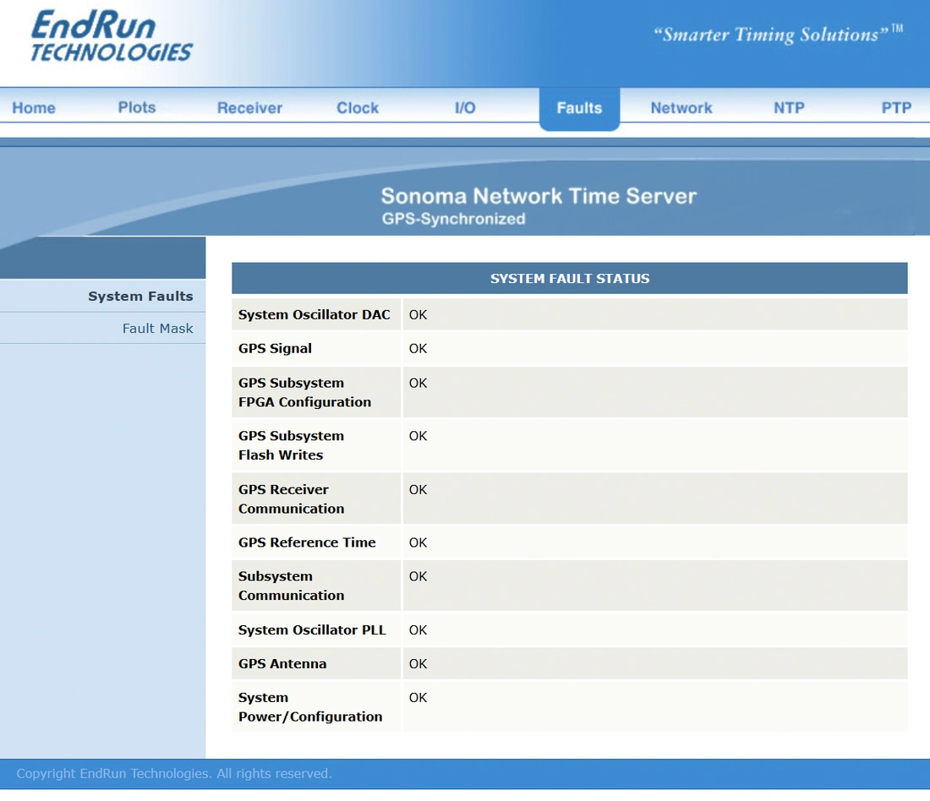Switch to the Plots tab
The image size is (930, 801).
click(x=137, y=107)
